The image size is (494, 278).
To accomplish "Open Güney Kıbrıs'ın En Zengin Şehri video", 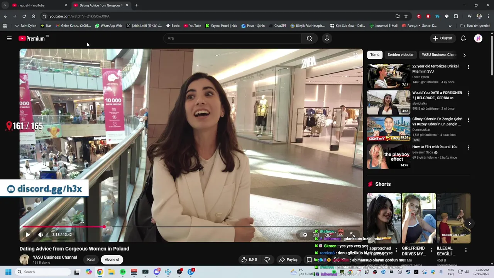I will pyautogui.click(x=389, y=129).
